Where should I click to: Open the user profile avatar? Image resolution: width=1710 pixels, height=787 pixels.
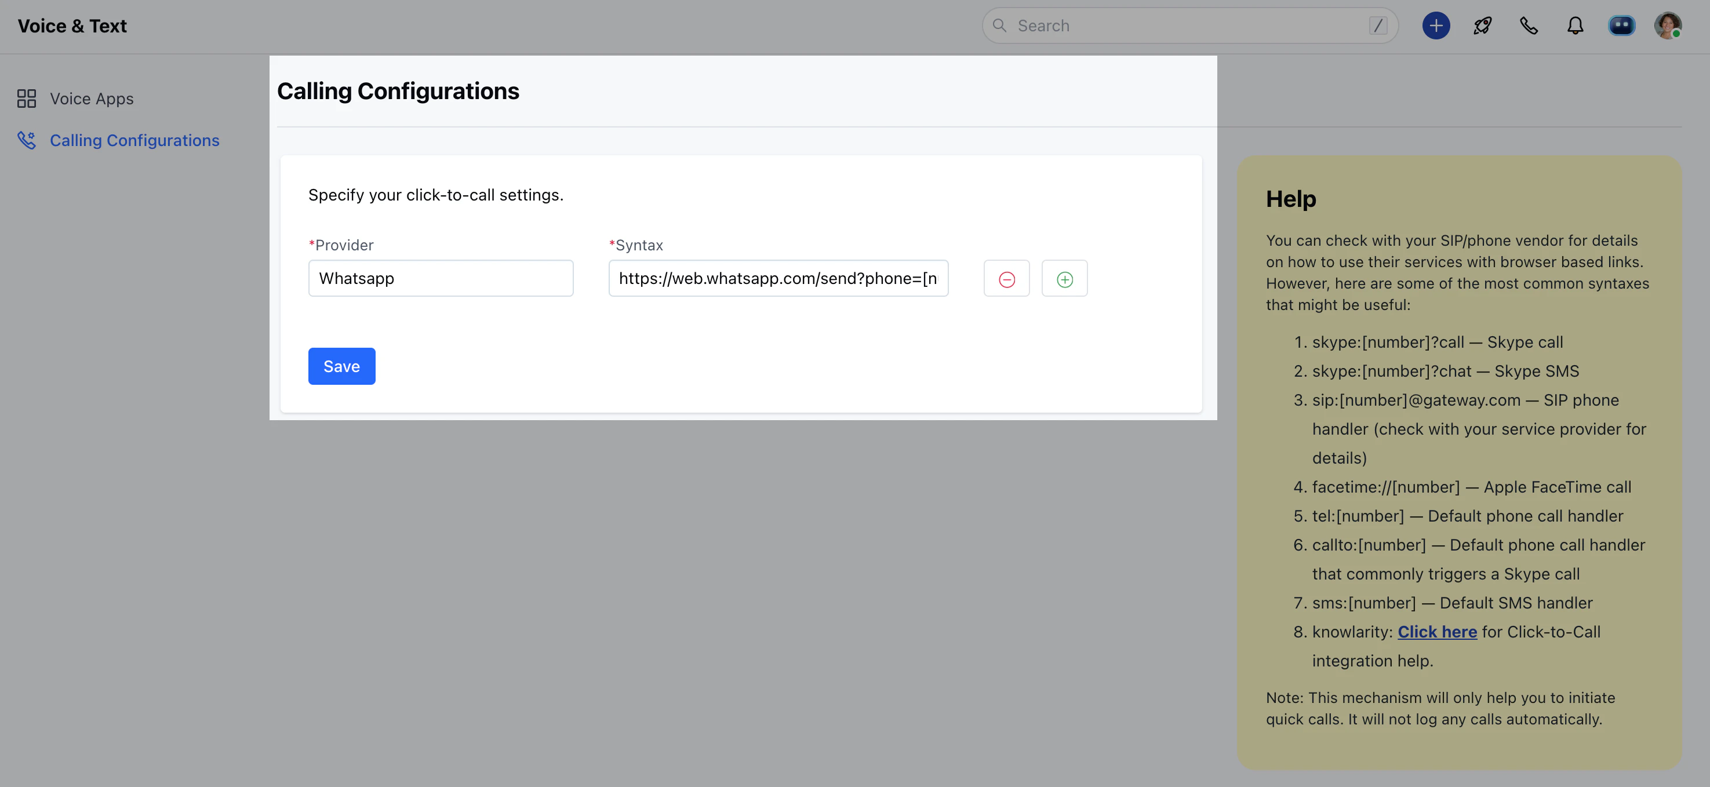coord(1668,26)
